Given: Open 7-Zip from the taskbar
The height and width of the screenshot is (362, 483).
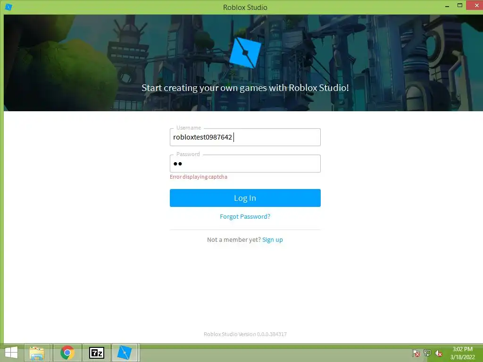Looking at the screenshot, I should coord(96,353).
